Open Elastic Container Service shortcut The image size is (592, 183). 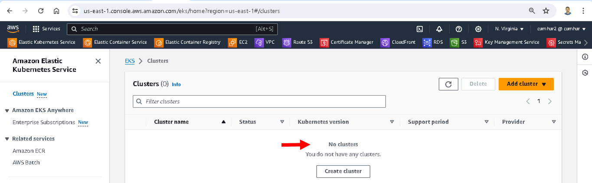pyautogui.click(x=115, y=42)
